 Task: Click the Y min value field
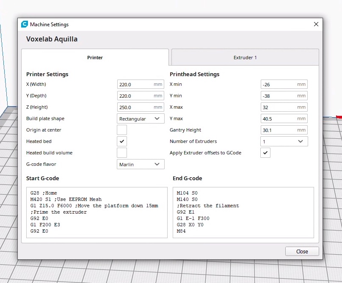284,96
